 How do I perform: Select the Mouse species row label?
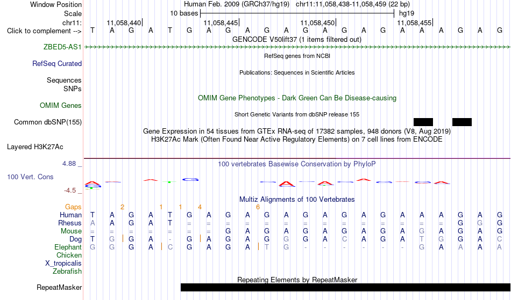(x=71, y=231)
